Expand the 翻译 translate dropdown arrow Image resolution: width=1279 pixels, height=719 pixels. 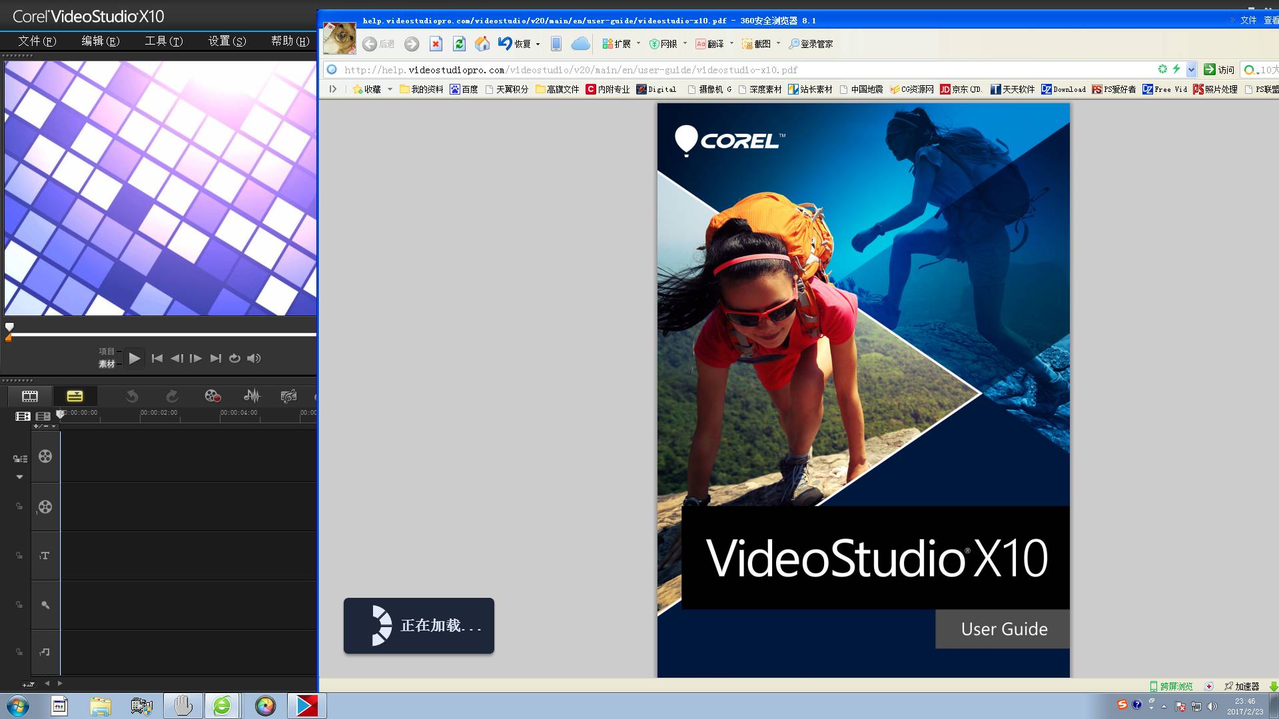(731, 43)
